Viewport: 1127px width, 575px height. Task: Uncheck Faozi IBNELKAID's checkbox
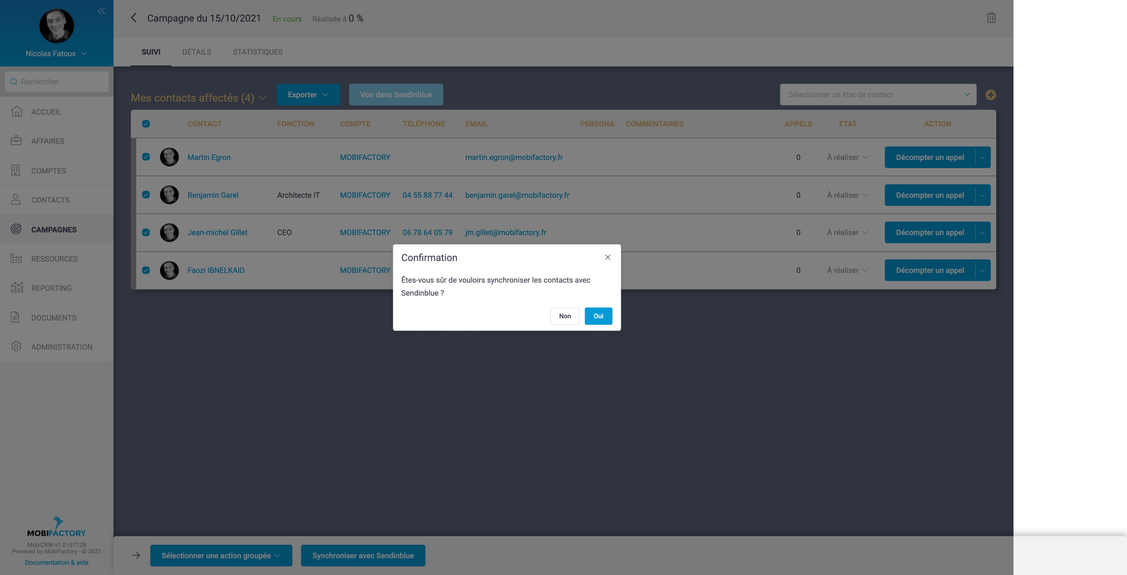click(146, 270)
